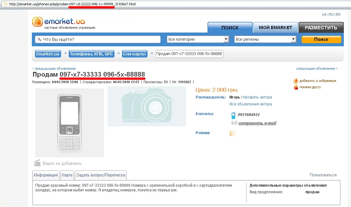Click the video clapperboard icon

coord(37,163)
